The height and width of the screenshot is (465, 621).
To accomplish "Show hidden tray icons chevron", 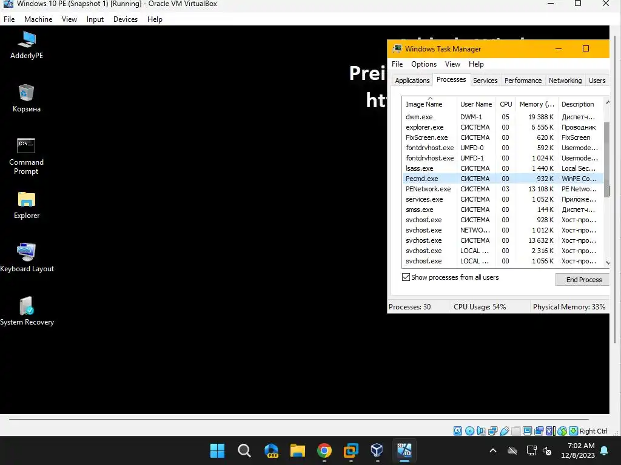I will click(493, 450).
